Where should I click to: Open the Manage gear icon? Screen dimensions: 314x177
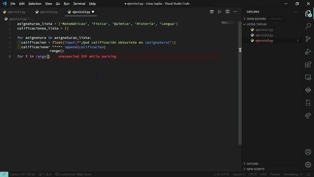(308, 165)
